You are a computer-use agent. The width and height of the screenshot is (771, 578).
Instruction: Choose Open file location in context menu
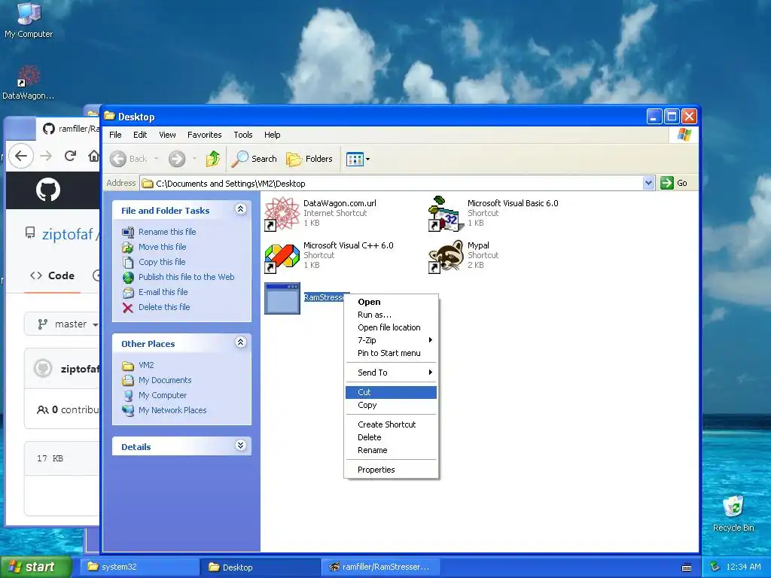point(391,327)
